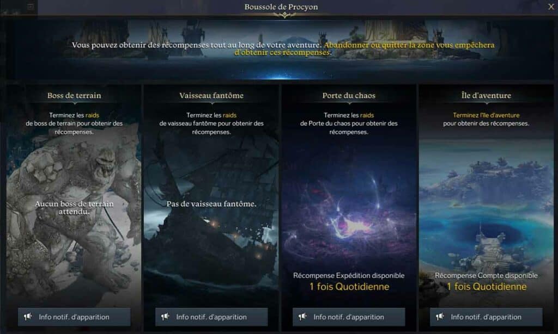
Task: Click megaphone icon under Île d'aventure
Action: click(x=440, y=317)
